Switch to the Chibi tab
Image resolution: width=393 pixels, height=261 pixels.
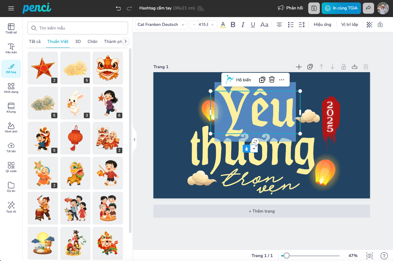coord(92,41)
